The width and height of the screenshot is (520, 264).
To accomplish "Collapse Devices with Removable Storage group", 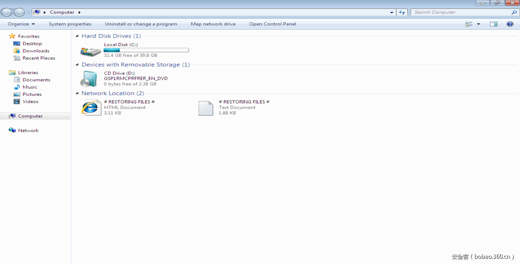I will tap(77, 65).
